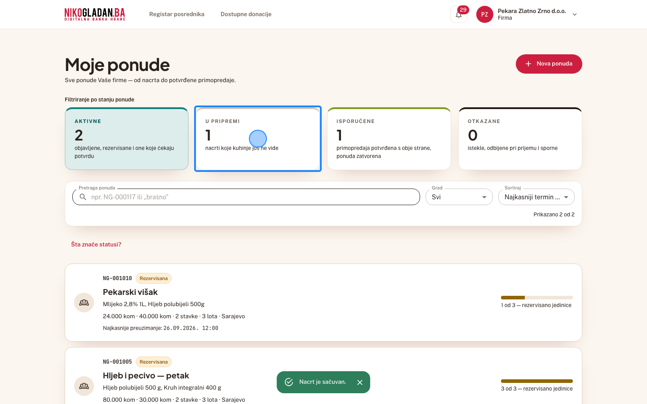Go to NikoGladan.ba home logo
Image resolution: width=647 pixels, height=404 pixels.
(95, 14)
